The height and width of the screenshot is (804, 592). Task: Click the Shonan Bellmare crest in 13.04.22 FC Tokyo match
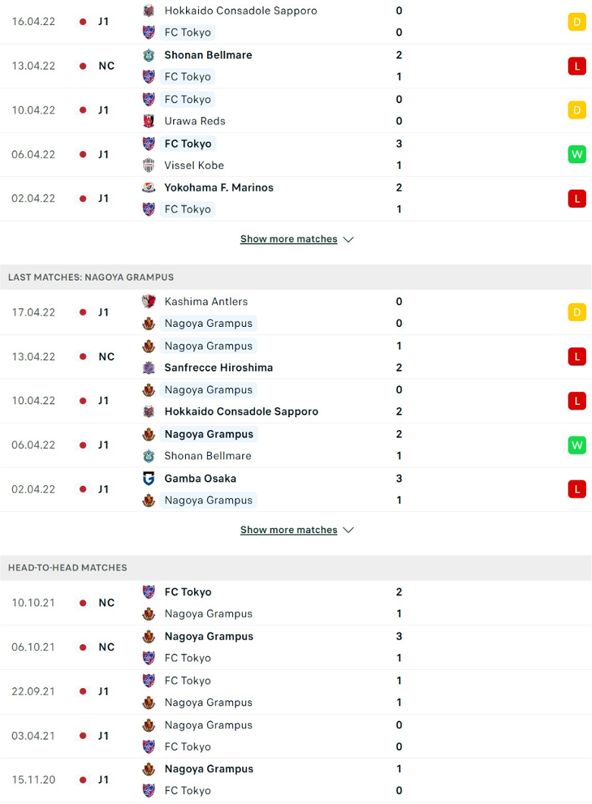tap(149, 55)
